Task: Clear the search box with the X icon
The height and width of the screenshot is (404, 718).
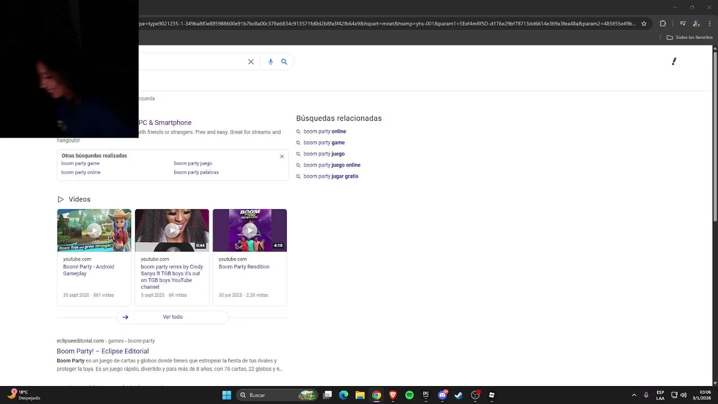Action: coord(251,62)
